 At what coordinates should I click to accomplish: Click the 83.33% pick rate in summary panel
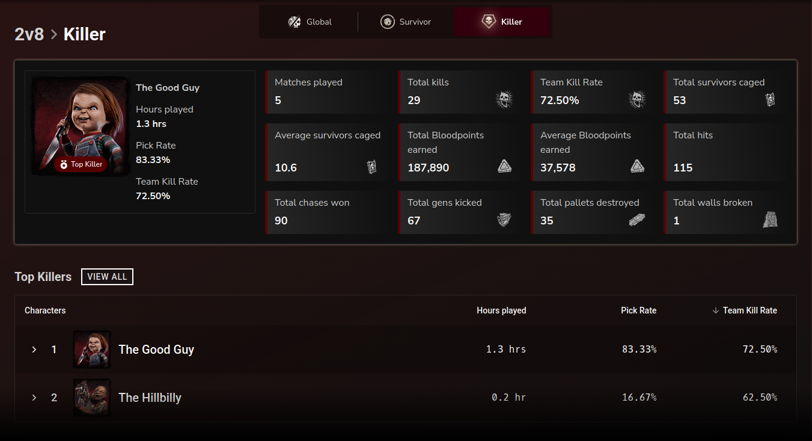(x=153, y=160)
